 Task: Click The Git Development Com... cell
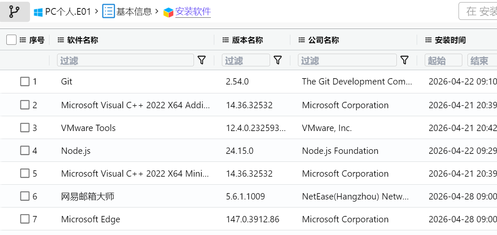[357, 82]
